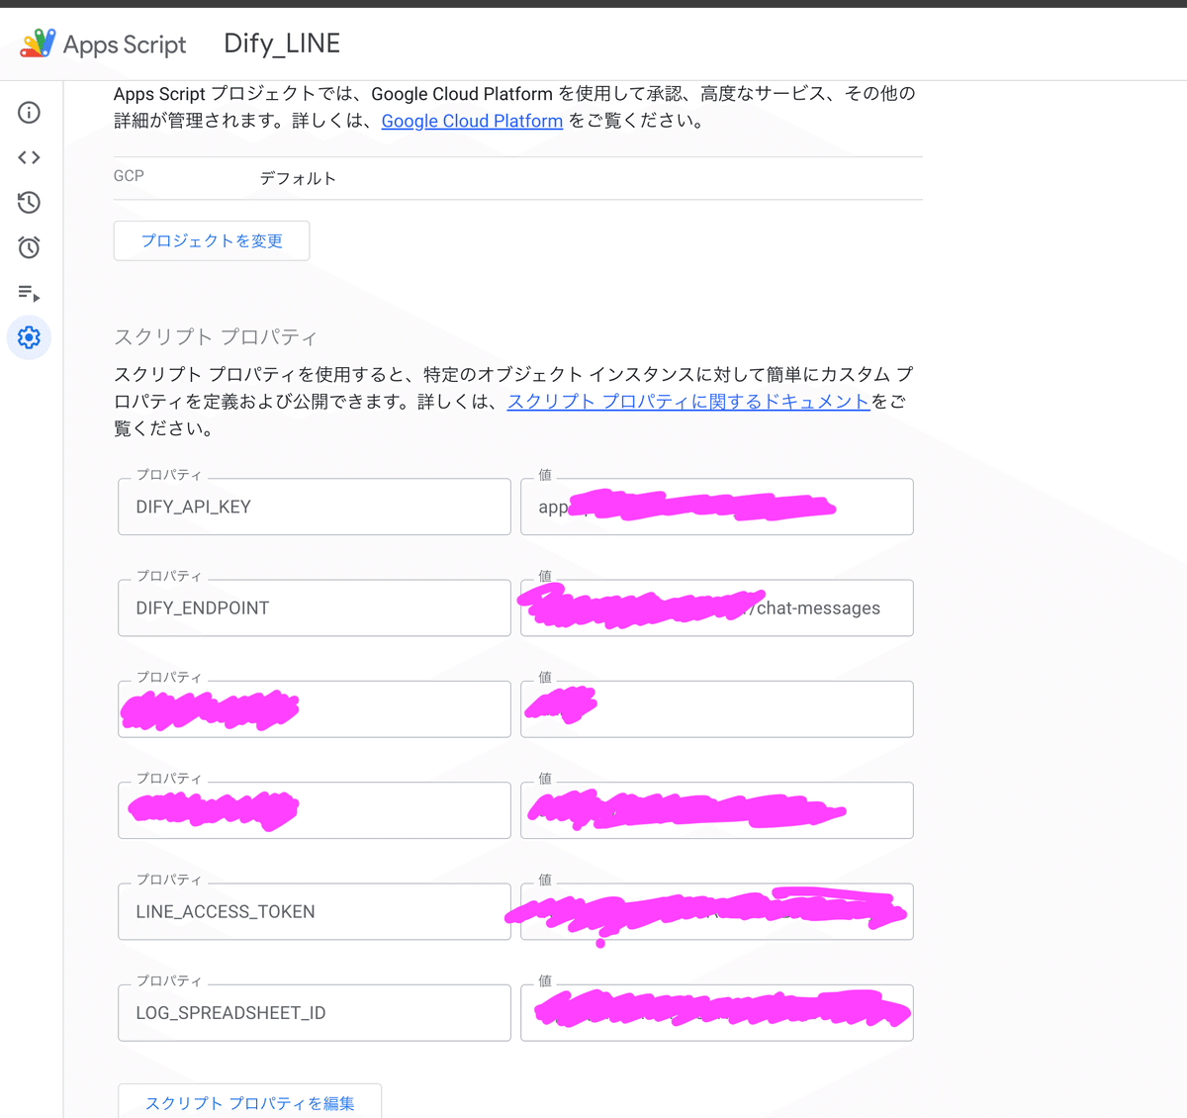Click the LINE_ACCESS_TOKEN property field
The width and height of the screenshot is (1187, 1118).
tap(314, 911)
